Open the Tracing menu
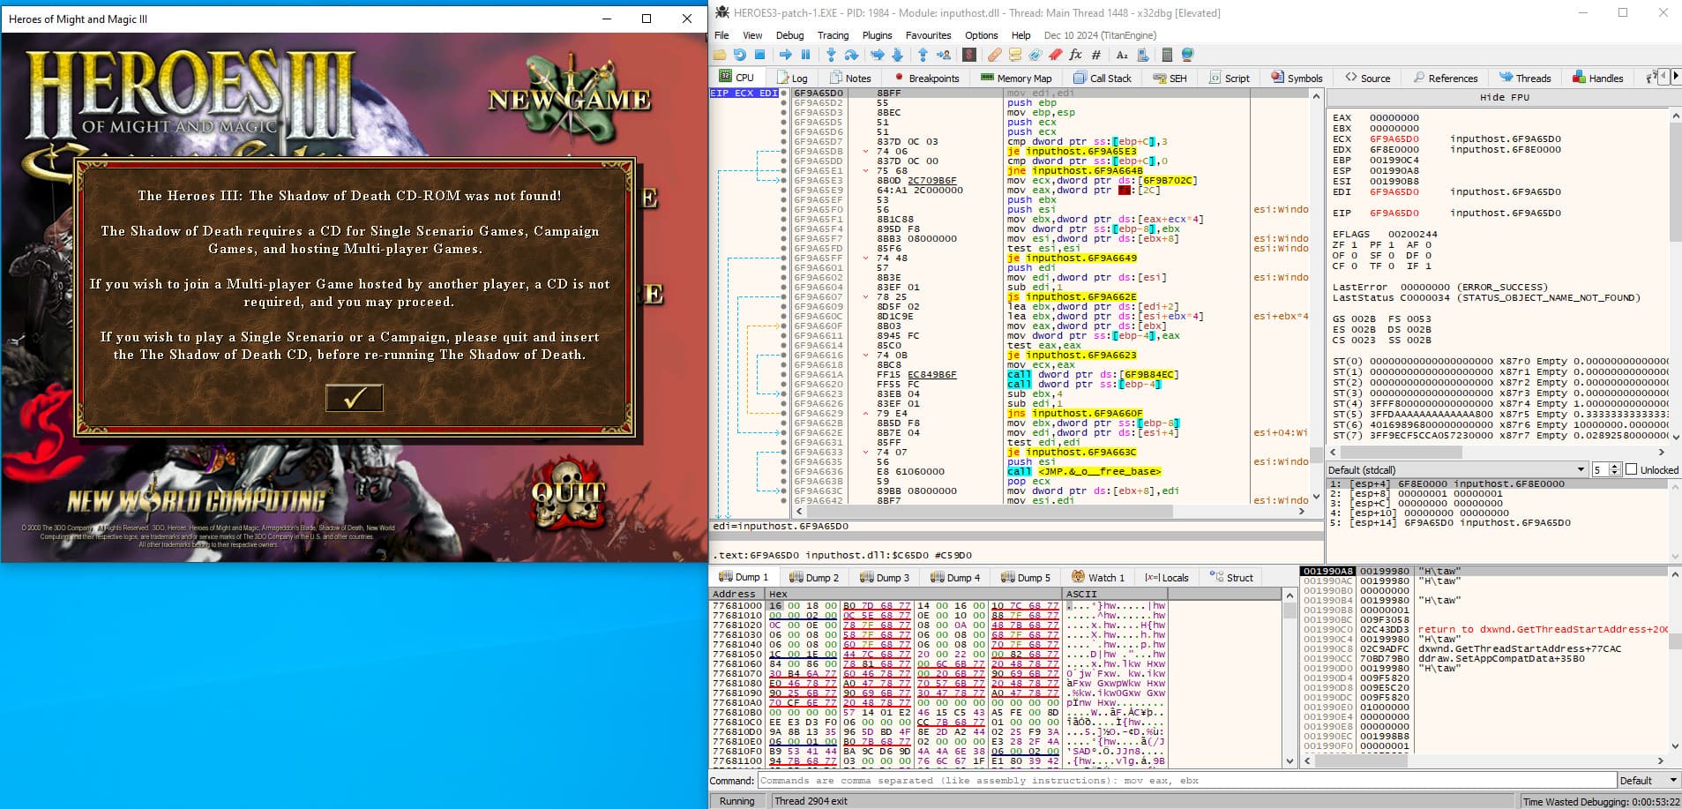The height and width of the screenshot is (809, 1682). 832,35
